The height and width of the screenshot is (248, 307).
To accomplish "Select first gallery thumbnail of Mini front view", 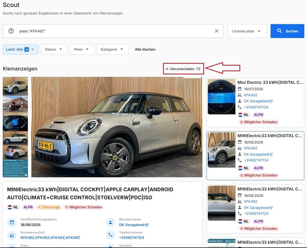I will coord(15,86).
